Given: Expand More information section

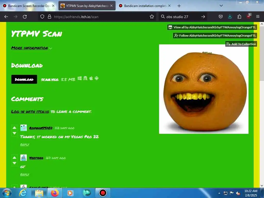Looking at the screenshot, I should coord(31,48).
